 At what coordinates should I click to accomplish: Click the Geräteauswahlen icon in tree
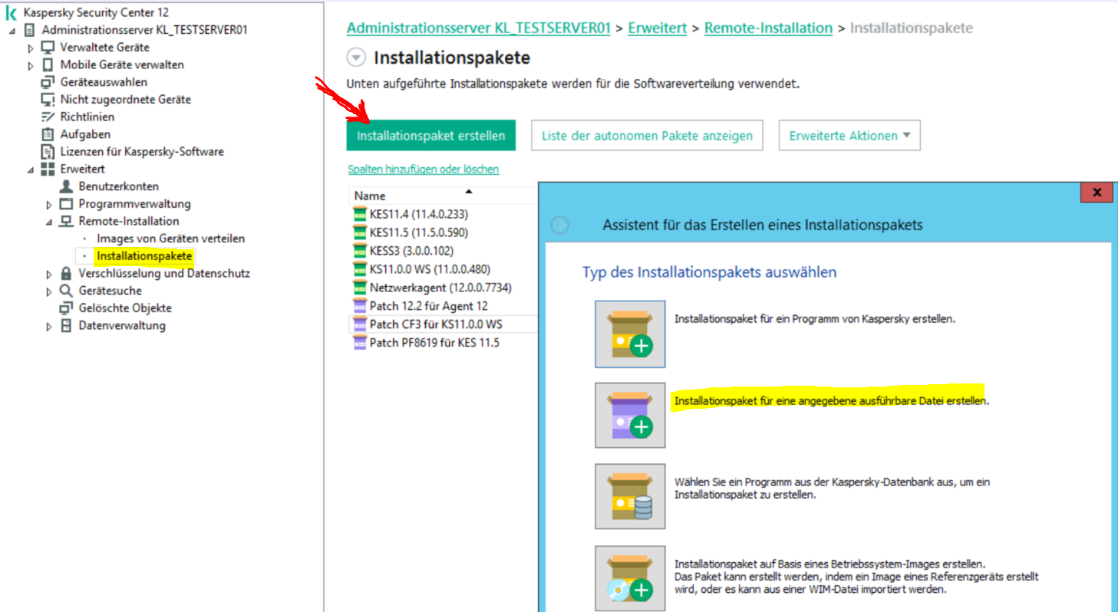pyautogui.click(x=48, y=82)
